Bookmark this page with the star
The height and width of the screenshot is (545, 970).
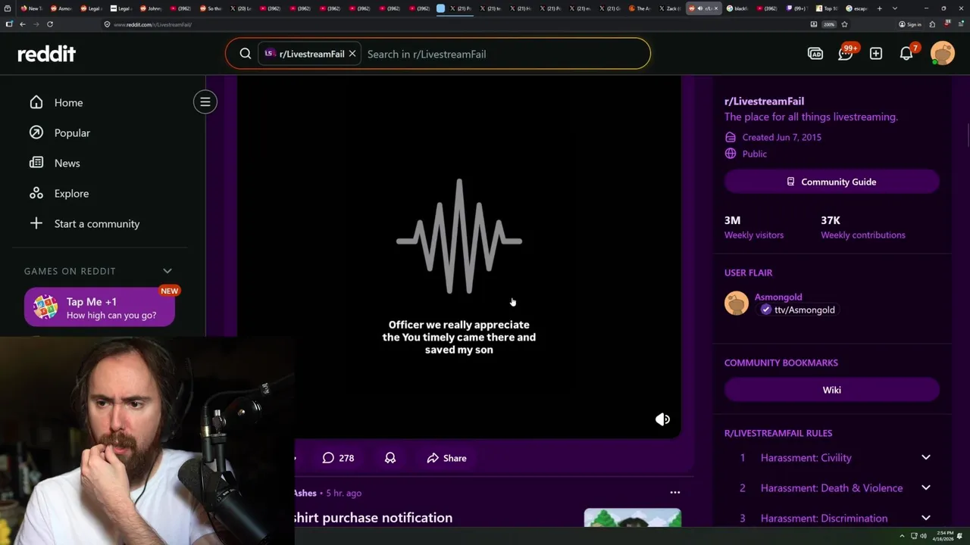(x=844, y=24)
